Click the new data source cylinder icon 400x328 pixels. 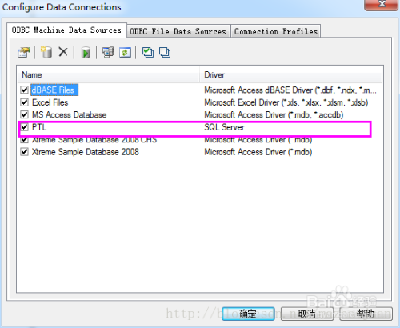click(46, 52)
